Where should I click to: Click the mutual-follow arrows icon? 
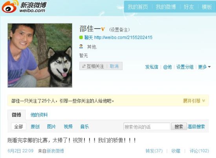click(84, 66)
